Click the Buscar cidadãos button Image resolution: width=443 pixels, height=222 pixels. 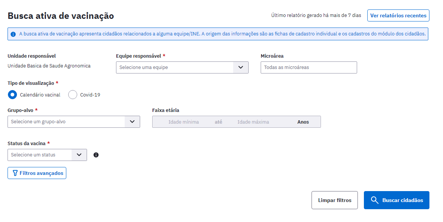pyautogui.click(x=397, y=200)
